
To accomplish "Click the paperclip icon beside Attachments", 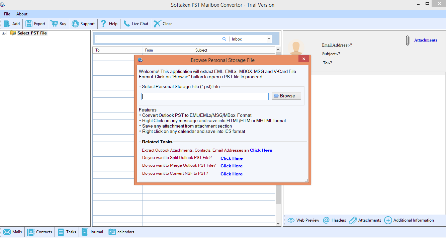I will (408, 41).
